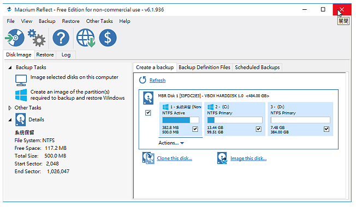Click the Clone this disk icon
The width and height of the screenshot is (356, 207).
[x=149, y=158]
